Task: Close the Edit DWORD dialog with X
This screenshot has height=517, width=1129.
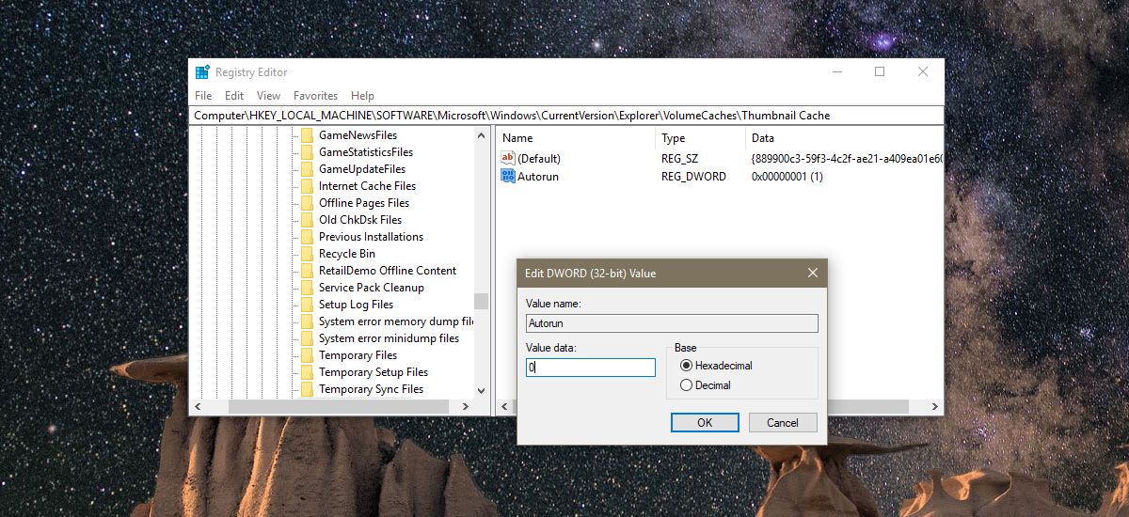Action: [x=812, y=273]
